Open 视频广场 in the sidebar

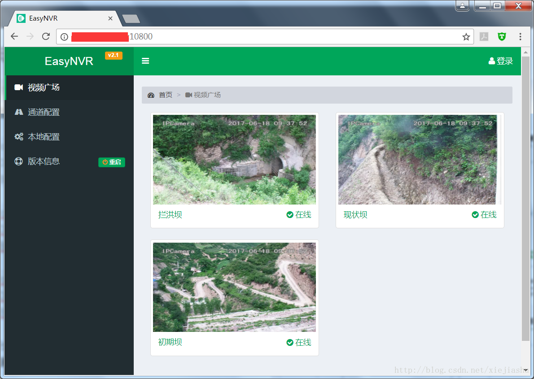click(x=70, y=87)
